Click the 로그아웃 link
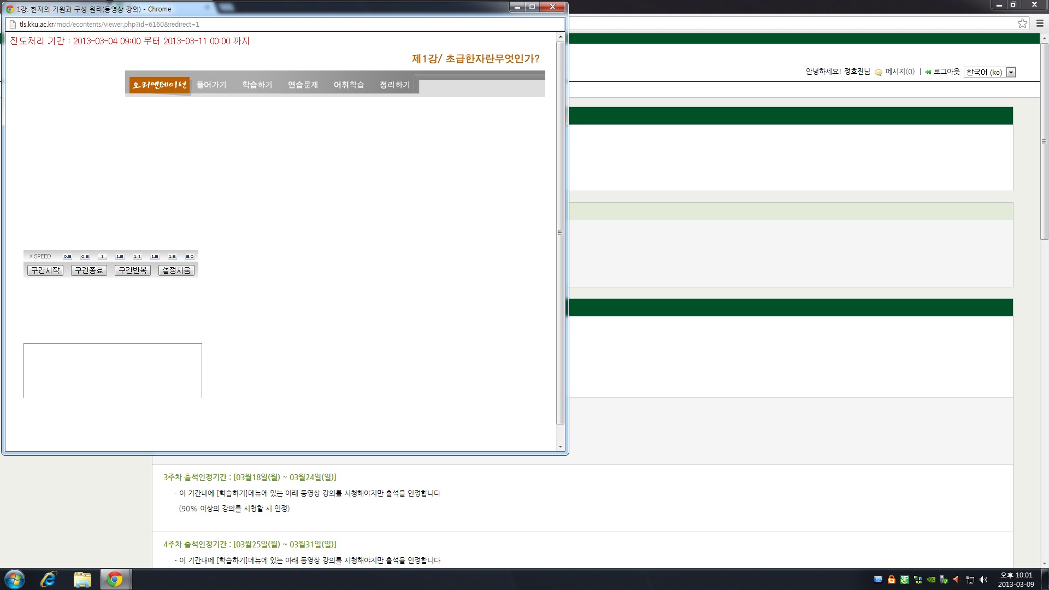This screenshot has height=590, width=1049. [x=946, y=72]
